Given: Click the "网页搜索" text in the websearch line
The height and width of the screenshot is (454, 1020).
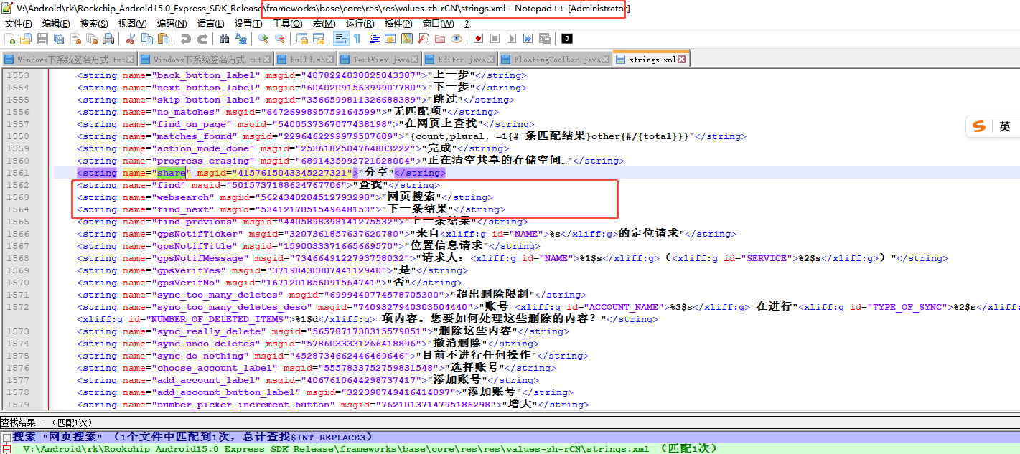Looking at the screenshot, I should (413, 197).
